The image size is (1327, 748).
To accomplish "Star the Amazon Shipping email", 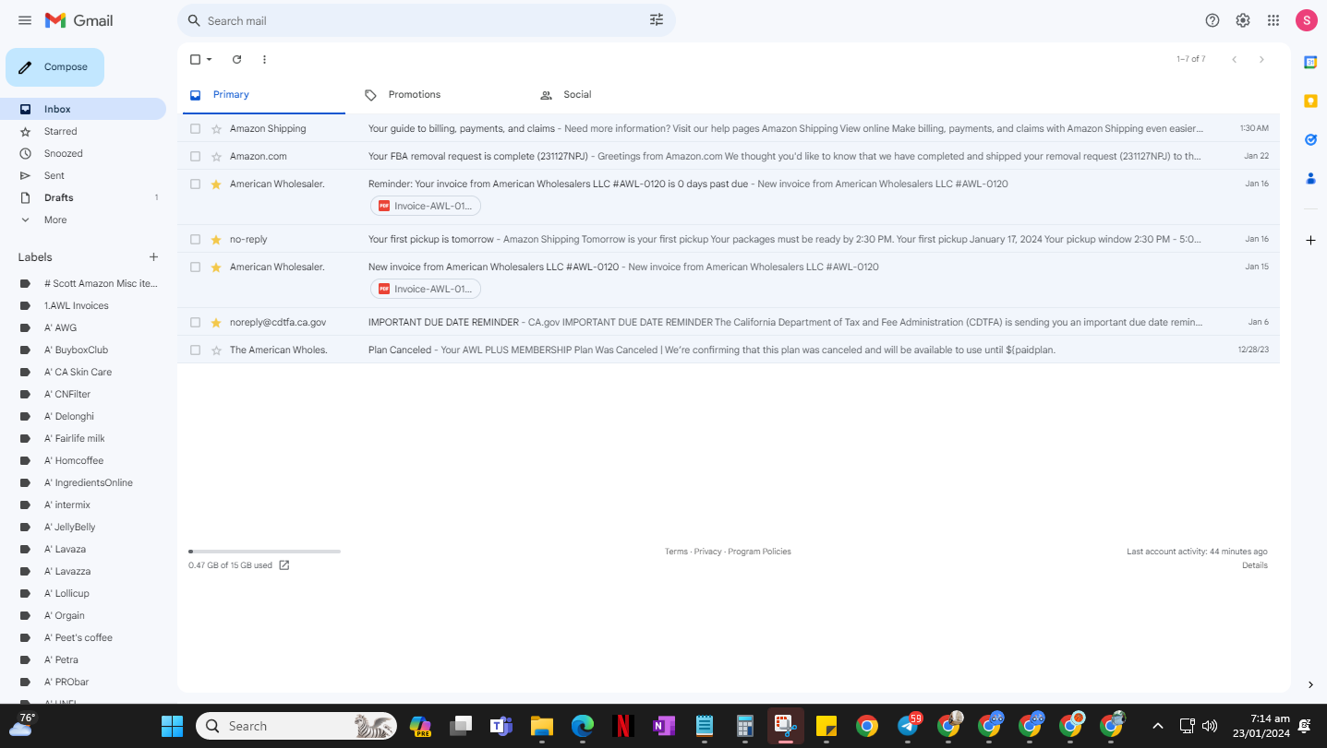I will 216,128.
